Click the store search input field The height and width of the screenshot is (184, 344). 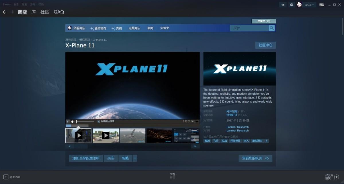click(x=249, y=28)
